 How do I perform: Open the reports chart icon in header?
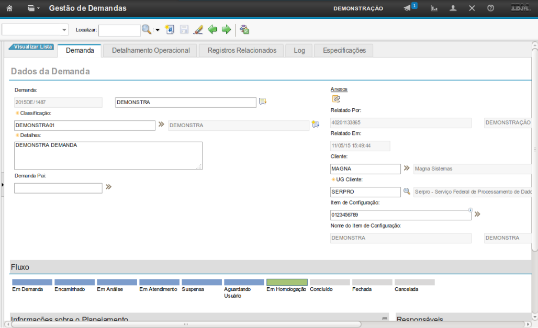click(x=434, y=8)
